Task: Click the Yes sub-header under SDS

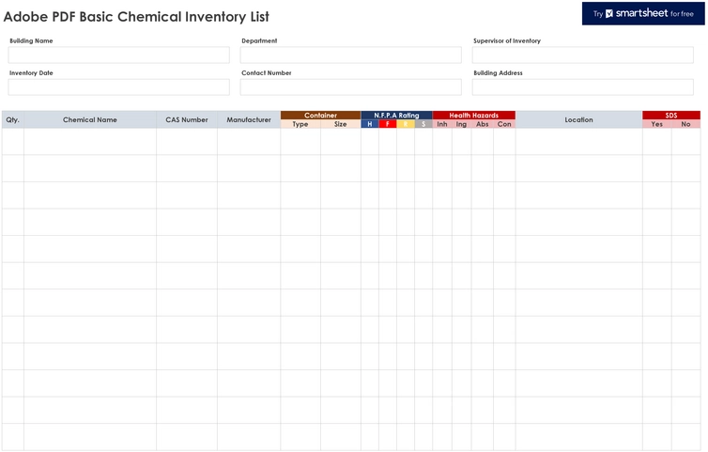Action: click(657, 124)
